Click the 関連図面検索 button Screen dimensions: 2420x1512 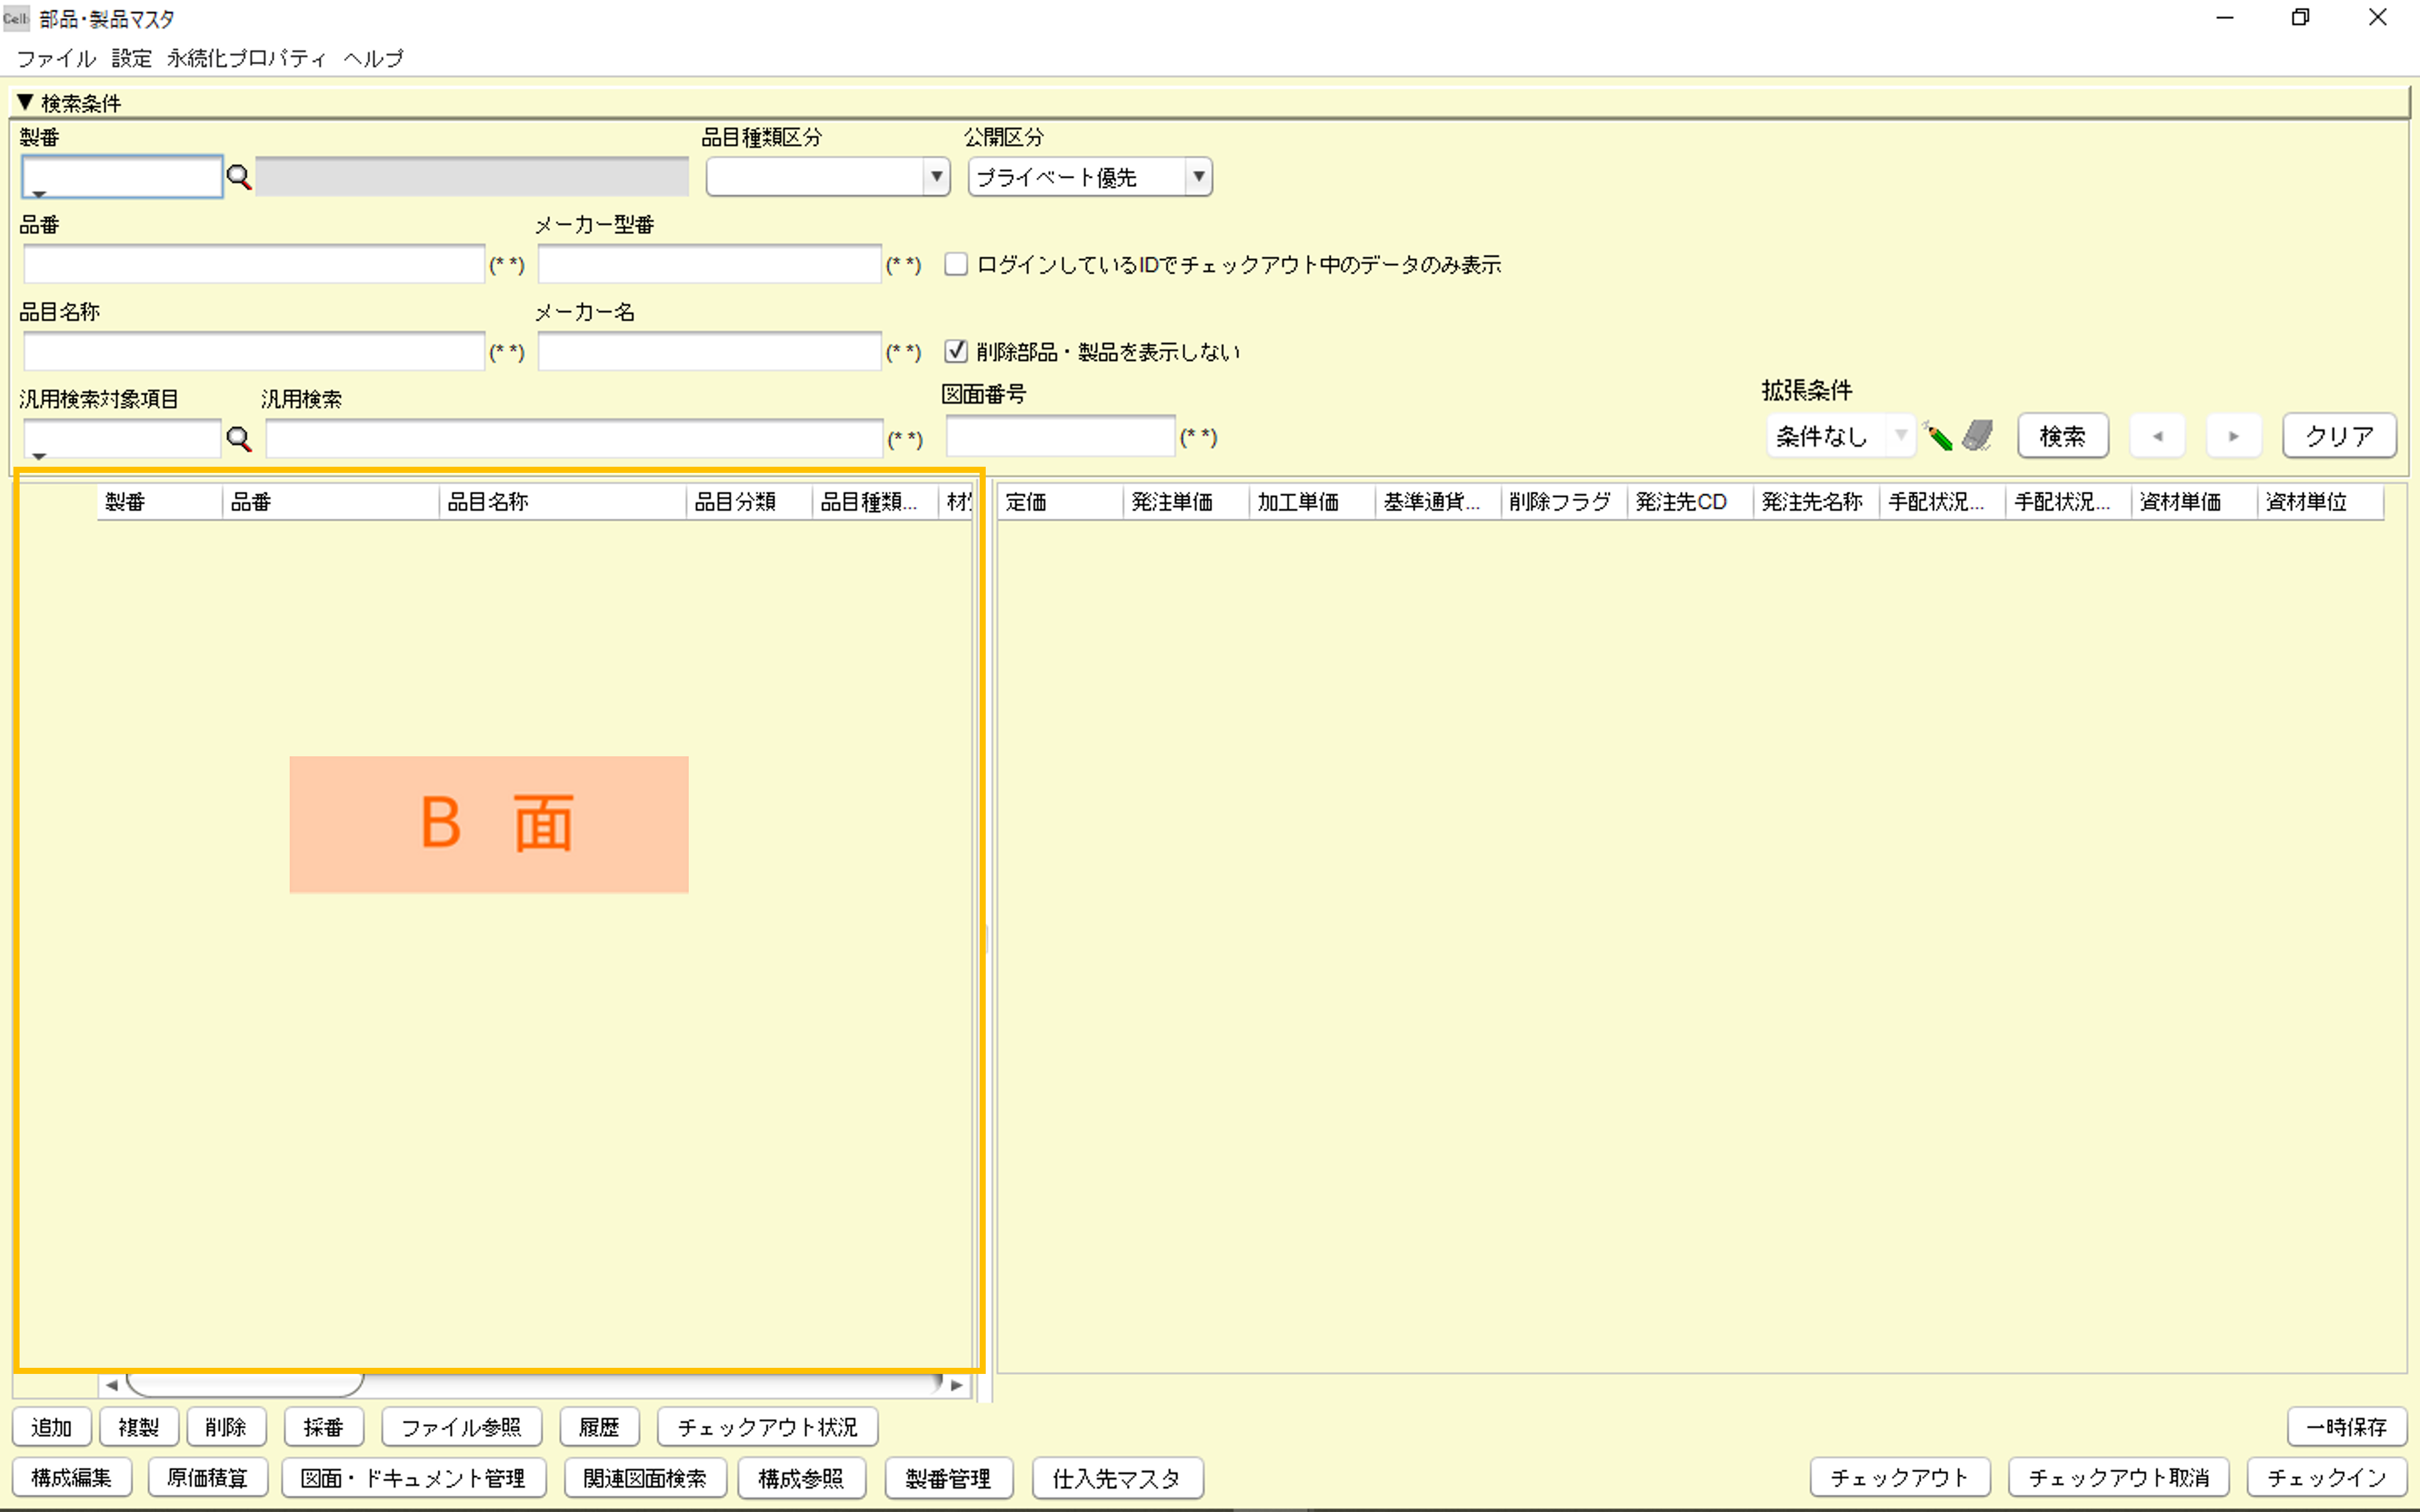(x=645, y=1478)
